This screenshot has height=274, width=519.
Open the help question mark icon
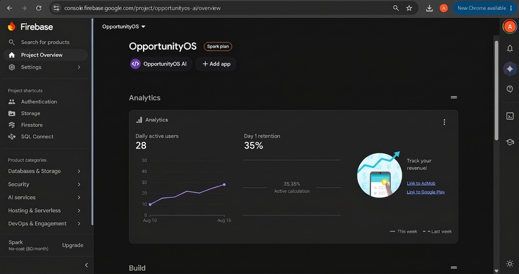click(510, 89)
